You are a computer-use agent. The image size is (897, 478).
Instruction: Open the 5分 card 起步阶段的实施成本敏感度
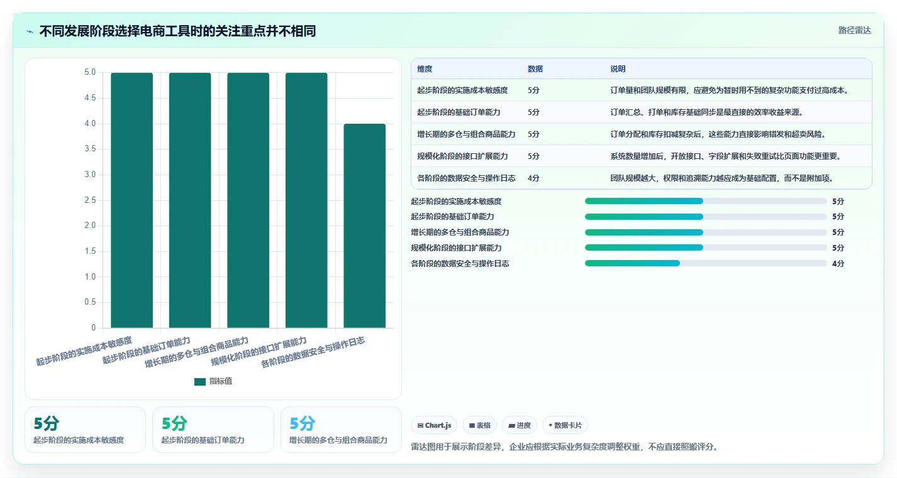(85, 430)
